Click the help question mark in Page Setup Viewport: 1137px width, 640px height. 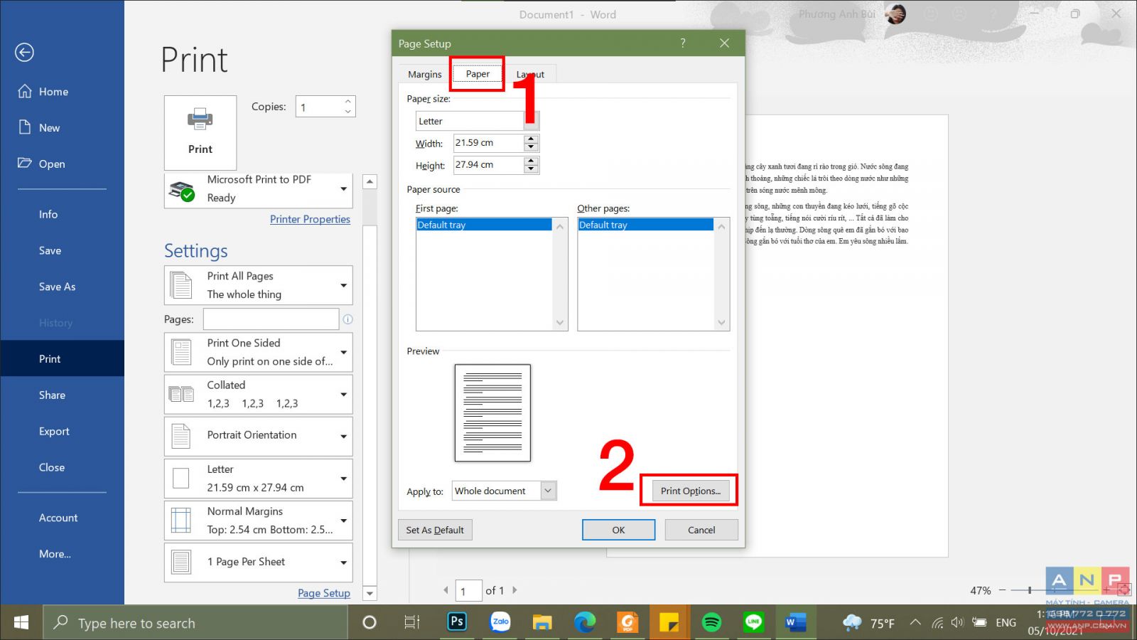click(x=683, y=43)
